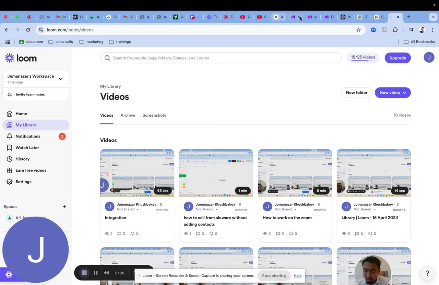Open the Loom account avatar J menu
Viewport: 439px width, 285px height.
coord(429,57)
